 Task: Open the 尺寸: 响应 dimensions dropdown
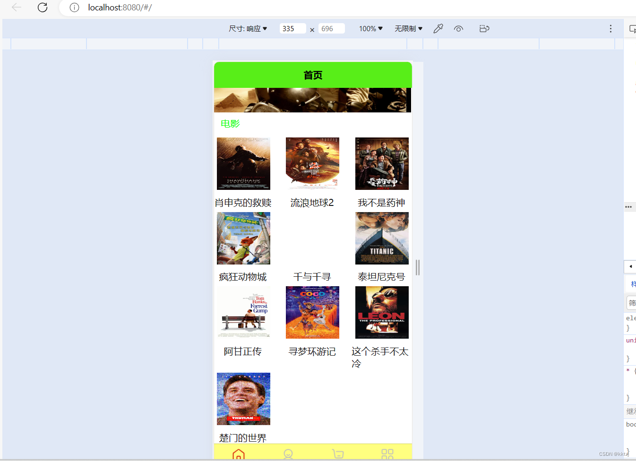pyautogui.click(x=248, y=29)
